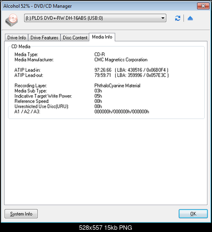Click the CD drive disc icon
Screen dimensions: 212x232
[x=12, y=19]
